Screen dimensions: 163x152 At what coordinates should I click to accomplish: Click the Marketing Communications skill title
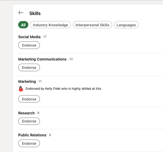(42, 59)
